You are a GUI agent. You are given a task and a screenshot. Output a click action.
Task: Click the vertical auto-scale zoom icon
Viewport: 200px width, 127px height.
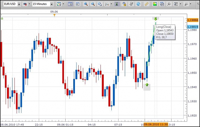click(107, 4)
